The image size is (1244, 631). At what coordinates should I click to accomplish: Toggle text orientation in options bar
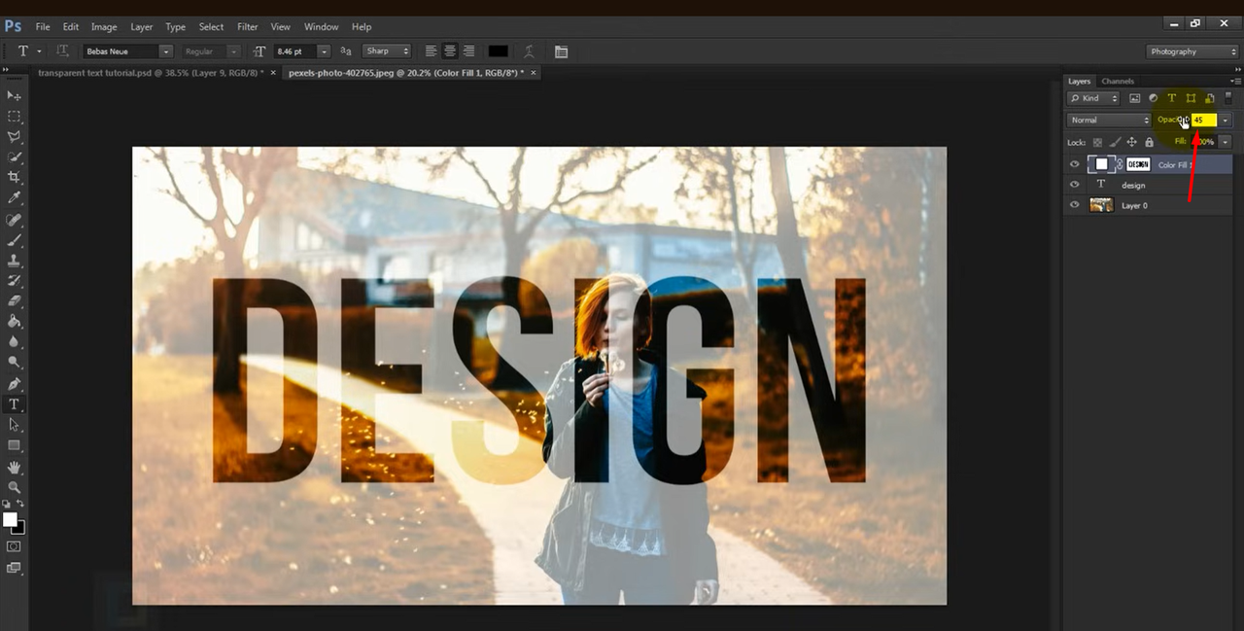click(62, 51)
